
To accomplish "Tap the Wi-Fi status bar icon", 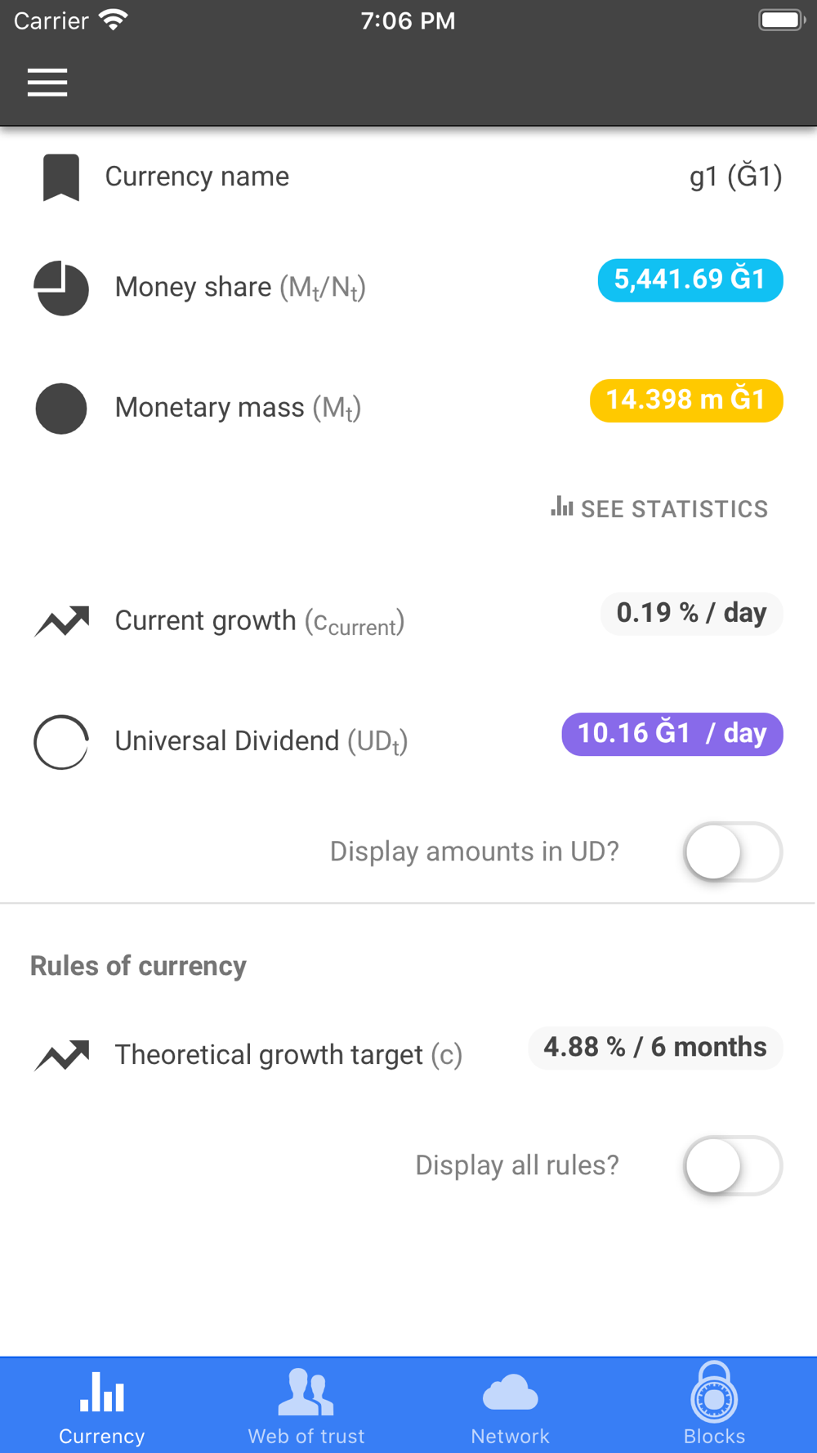I will 114,20.
